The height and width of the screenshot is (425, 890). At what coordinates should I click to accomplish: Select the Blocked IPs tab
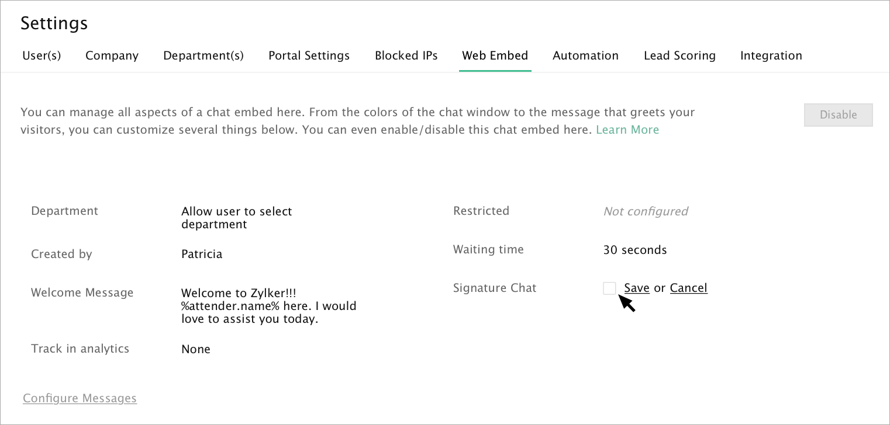(406, 56)
